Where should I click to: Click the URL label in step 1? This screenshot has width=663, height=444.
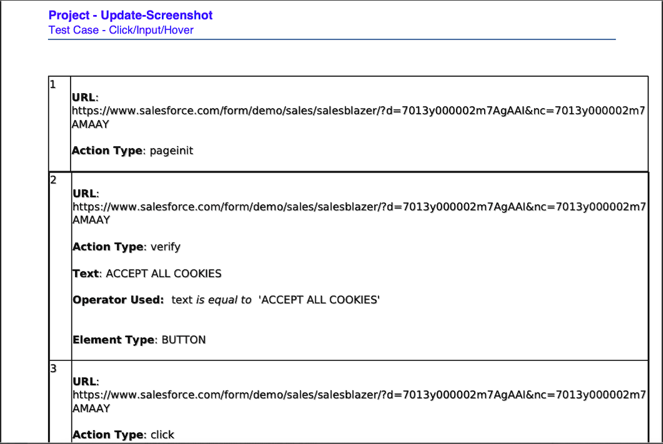point(85,98)
